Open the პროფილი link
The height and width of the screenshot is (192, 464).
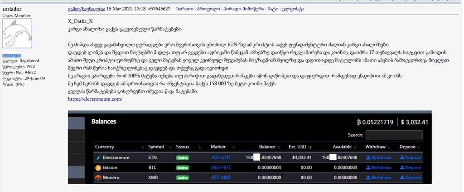(x=208, y=9)
